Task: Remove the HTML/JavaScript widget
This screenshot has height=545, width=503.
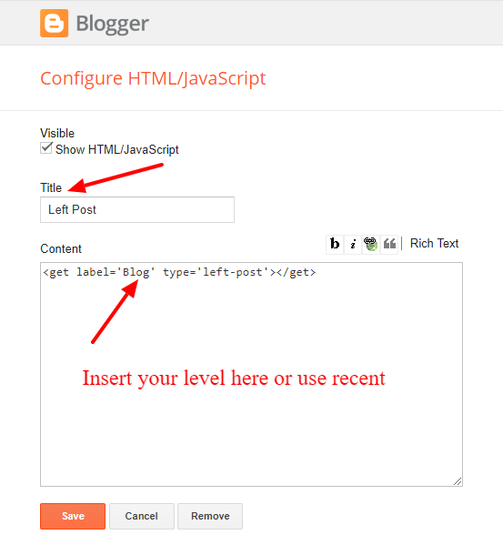Action: [x=210, y=516]
